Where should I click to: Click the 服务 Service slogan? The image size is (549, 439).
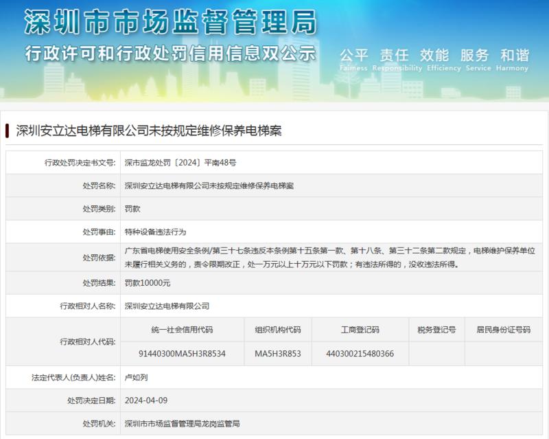478,60
